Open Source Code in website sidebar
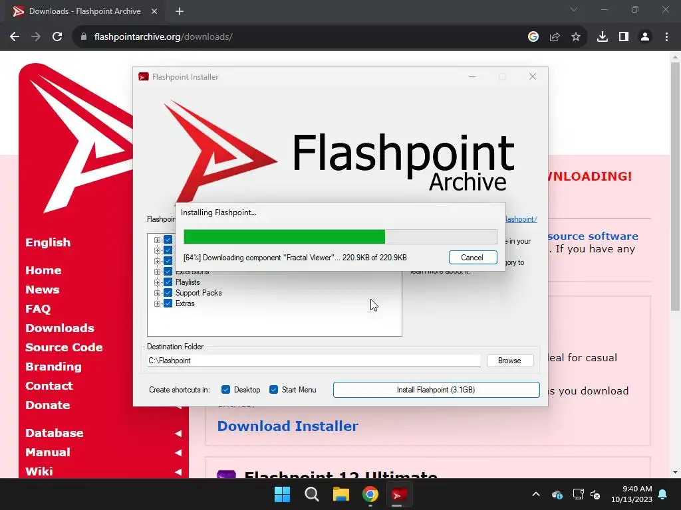 coord(64,347)
